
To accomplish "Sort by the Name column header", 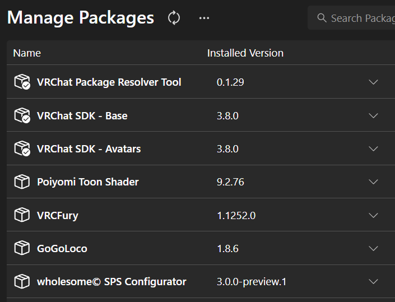I will 27,53.
